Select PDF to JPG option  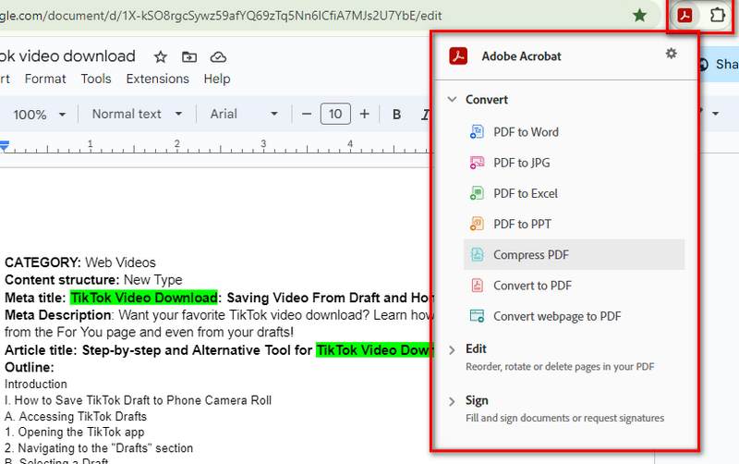(x=574, y=163)
